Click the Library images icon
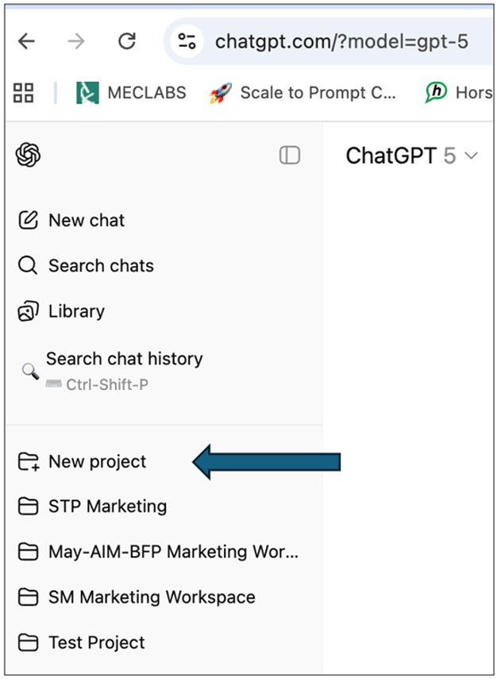The height and width of the screenshot is (679, 497). (28, 311)
